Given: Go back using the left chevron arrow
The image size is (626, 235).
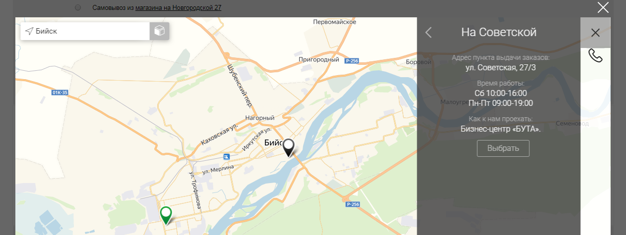Looking at the screenshot, I should [x=429, y=33].
